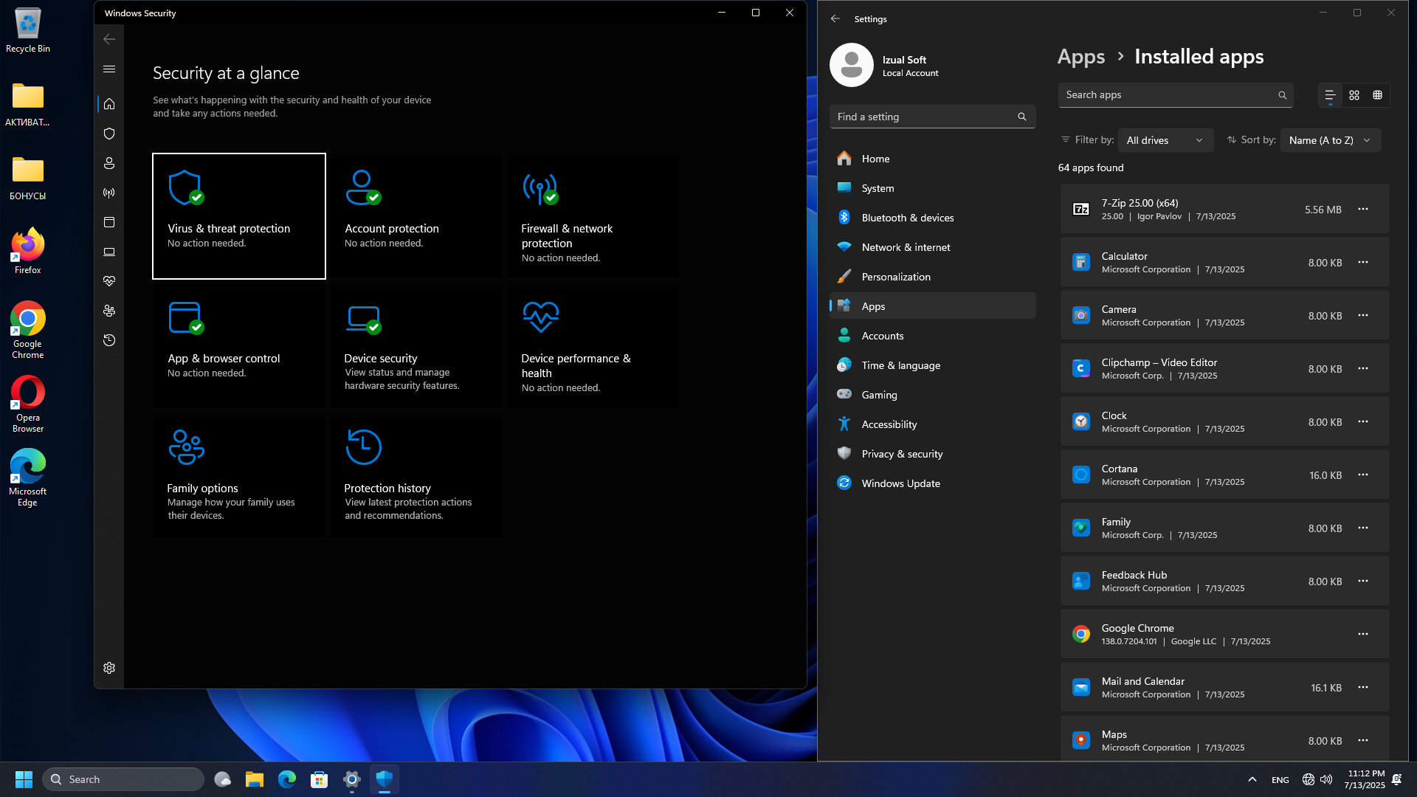This screenshot has width=1417, height=797.
Task: Switch installed apps to grid view
Action: coord(1354,95)
